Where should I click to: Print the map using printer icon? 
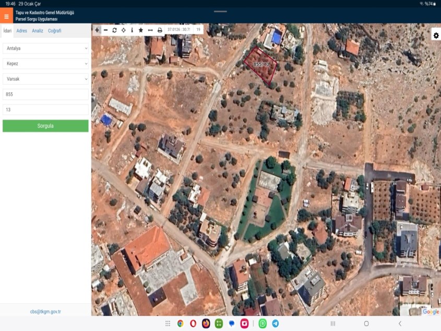click(x=160, y=30)
